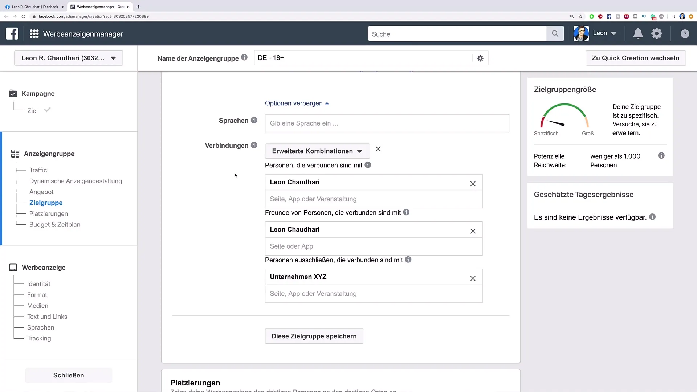
Task: Click info icon after 'keine Ergebnisse verfügbar'
Action: point(652,217)
